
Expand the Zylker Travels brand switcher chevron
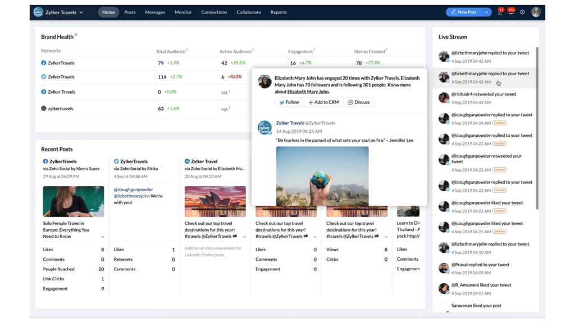[81, 12]
